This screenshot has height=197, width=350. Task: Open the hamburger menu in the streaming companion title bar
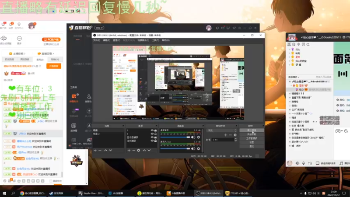(239, 28)
